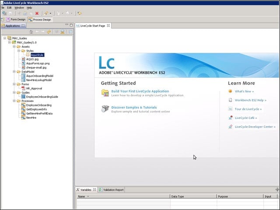Open the File menu

point(3,8)
